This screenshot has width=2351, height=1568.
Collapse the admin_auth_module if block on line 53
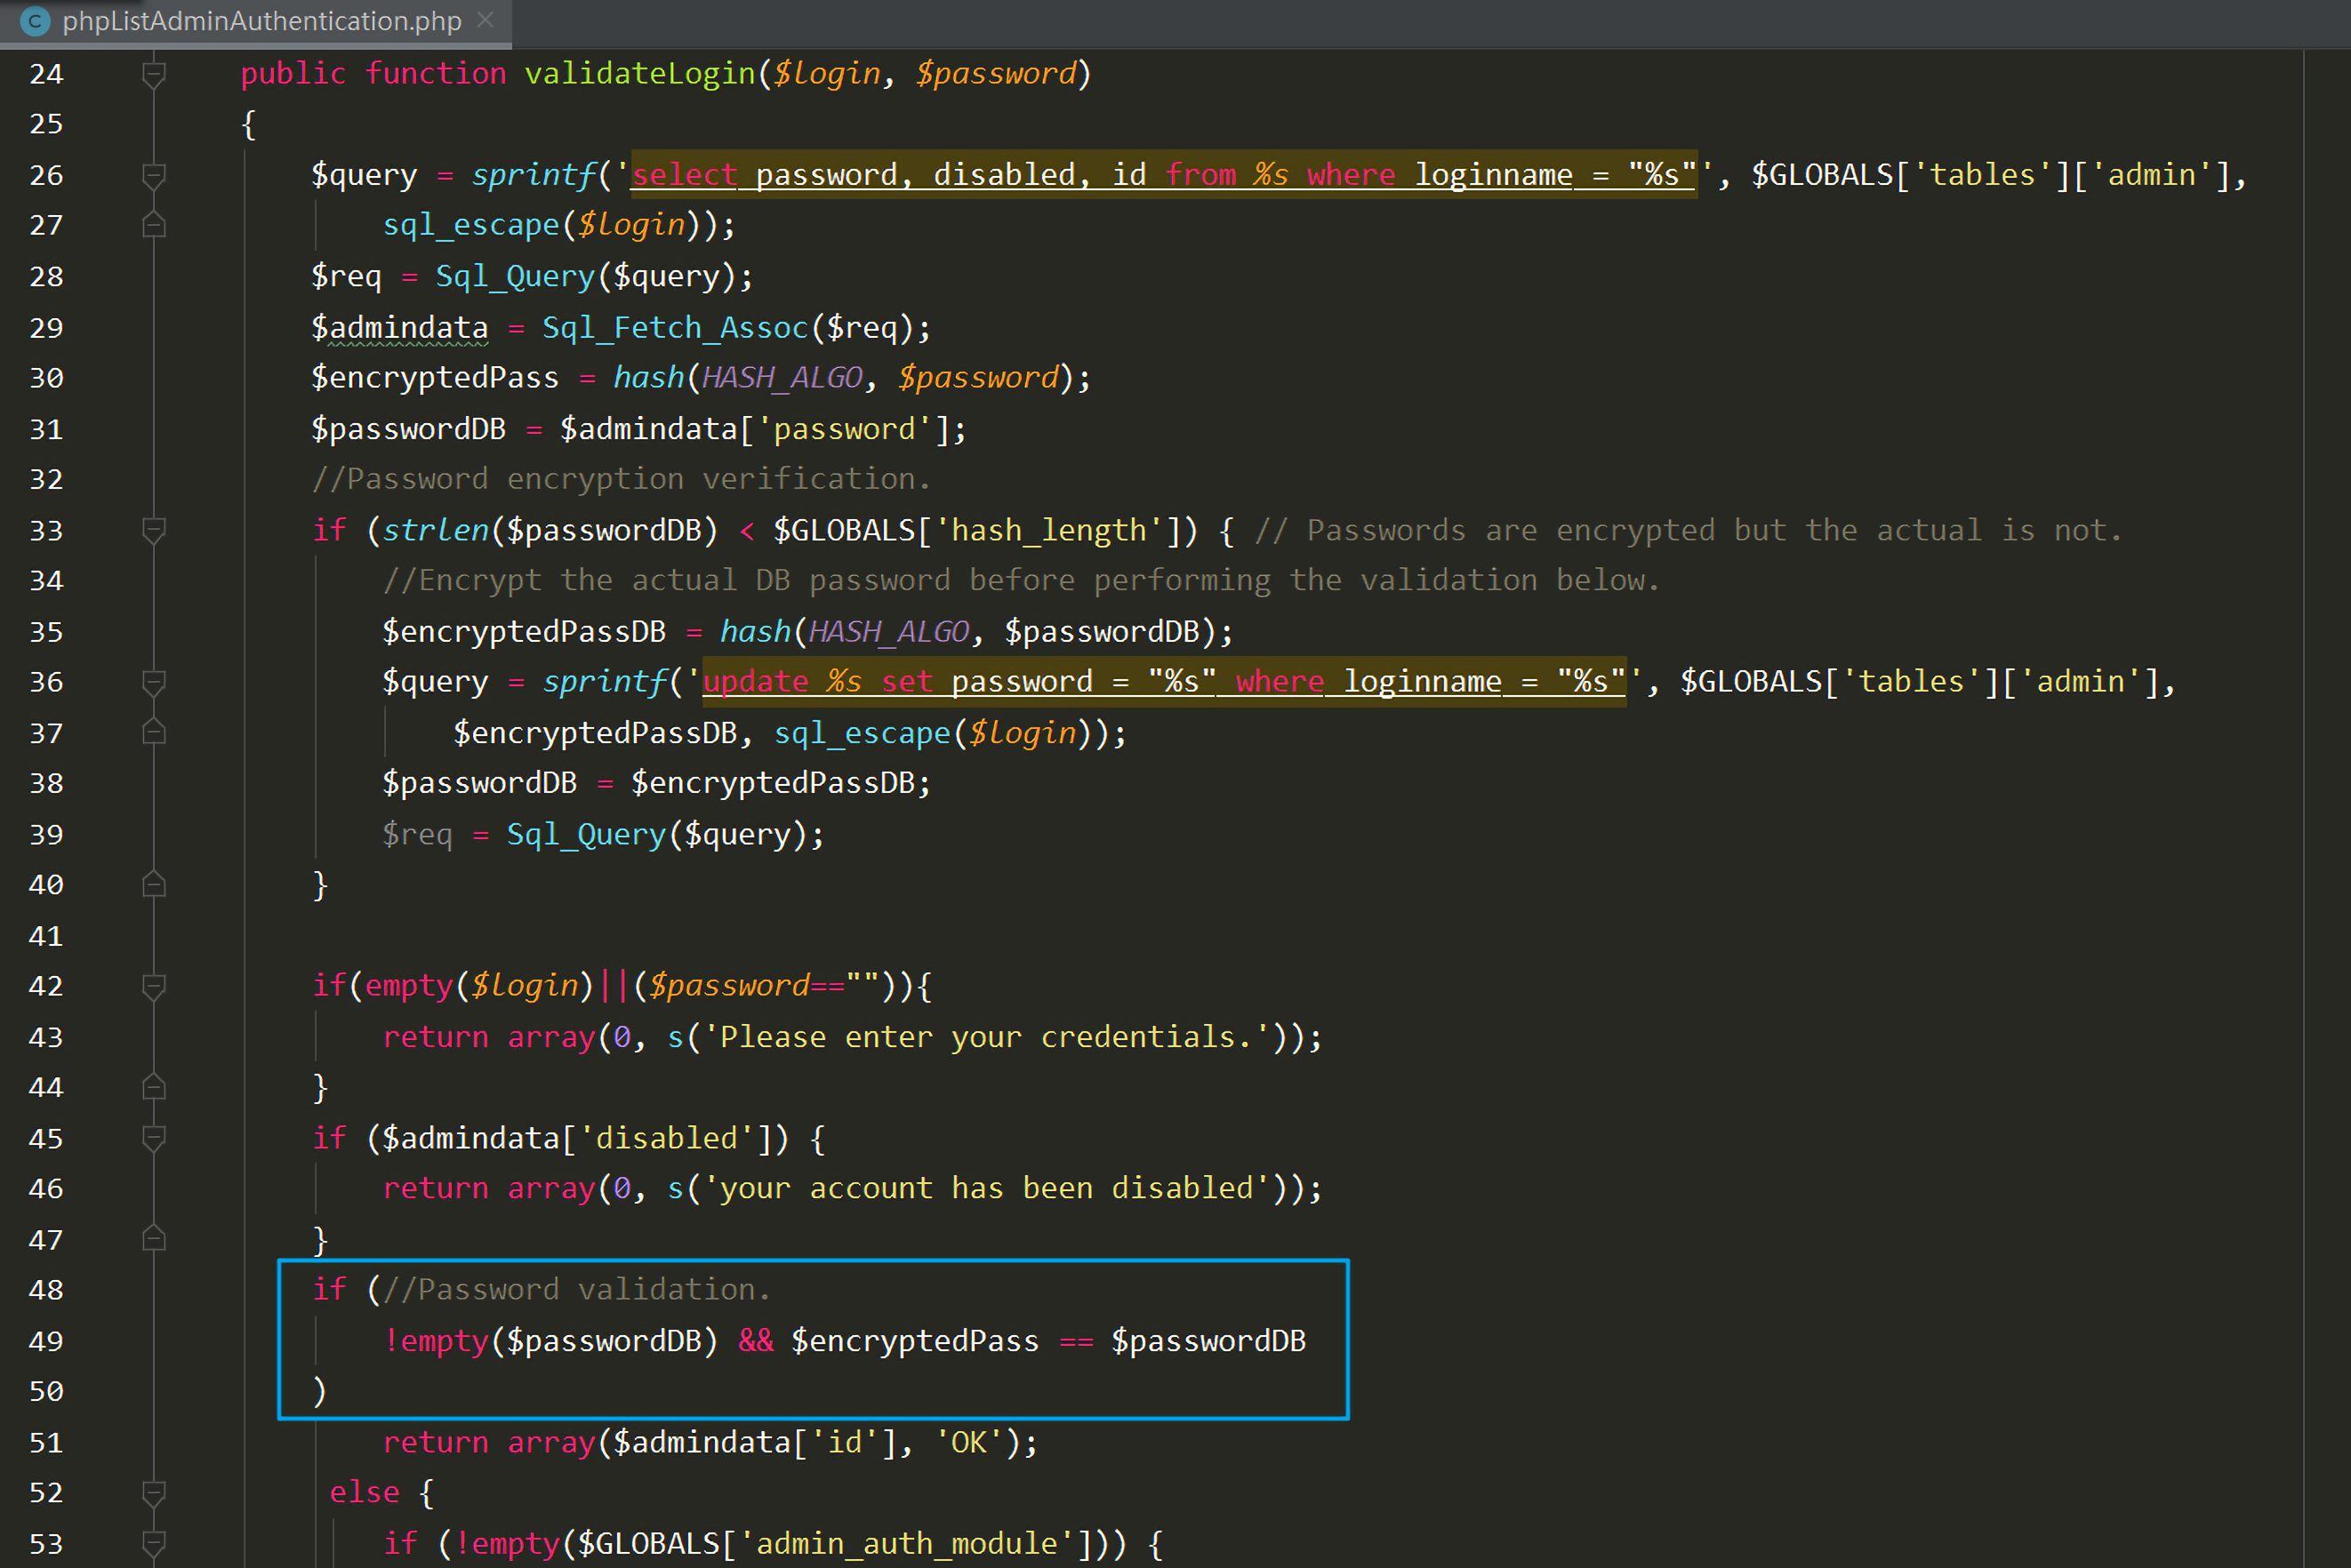[153, 1544]
